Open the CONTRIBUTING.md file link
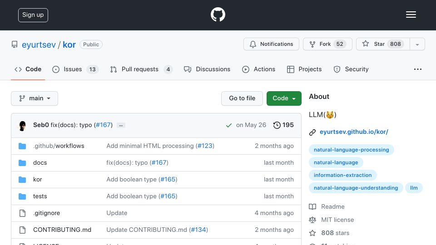The width and height of the screenshot is (436, 245). click(62, 230)
